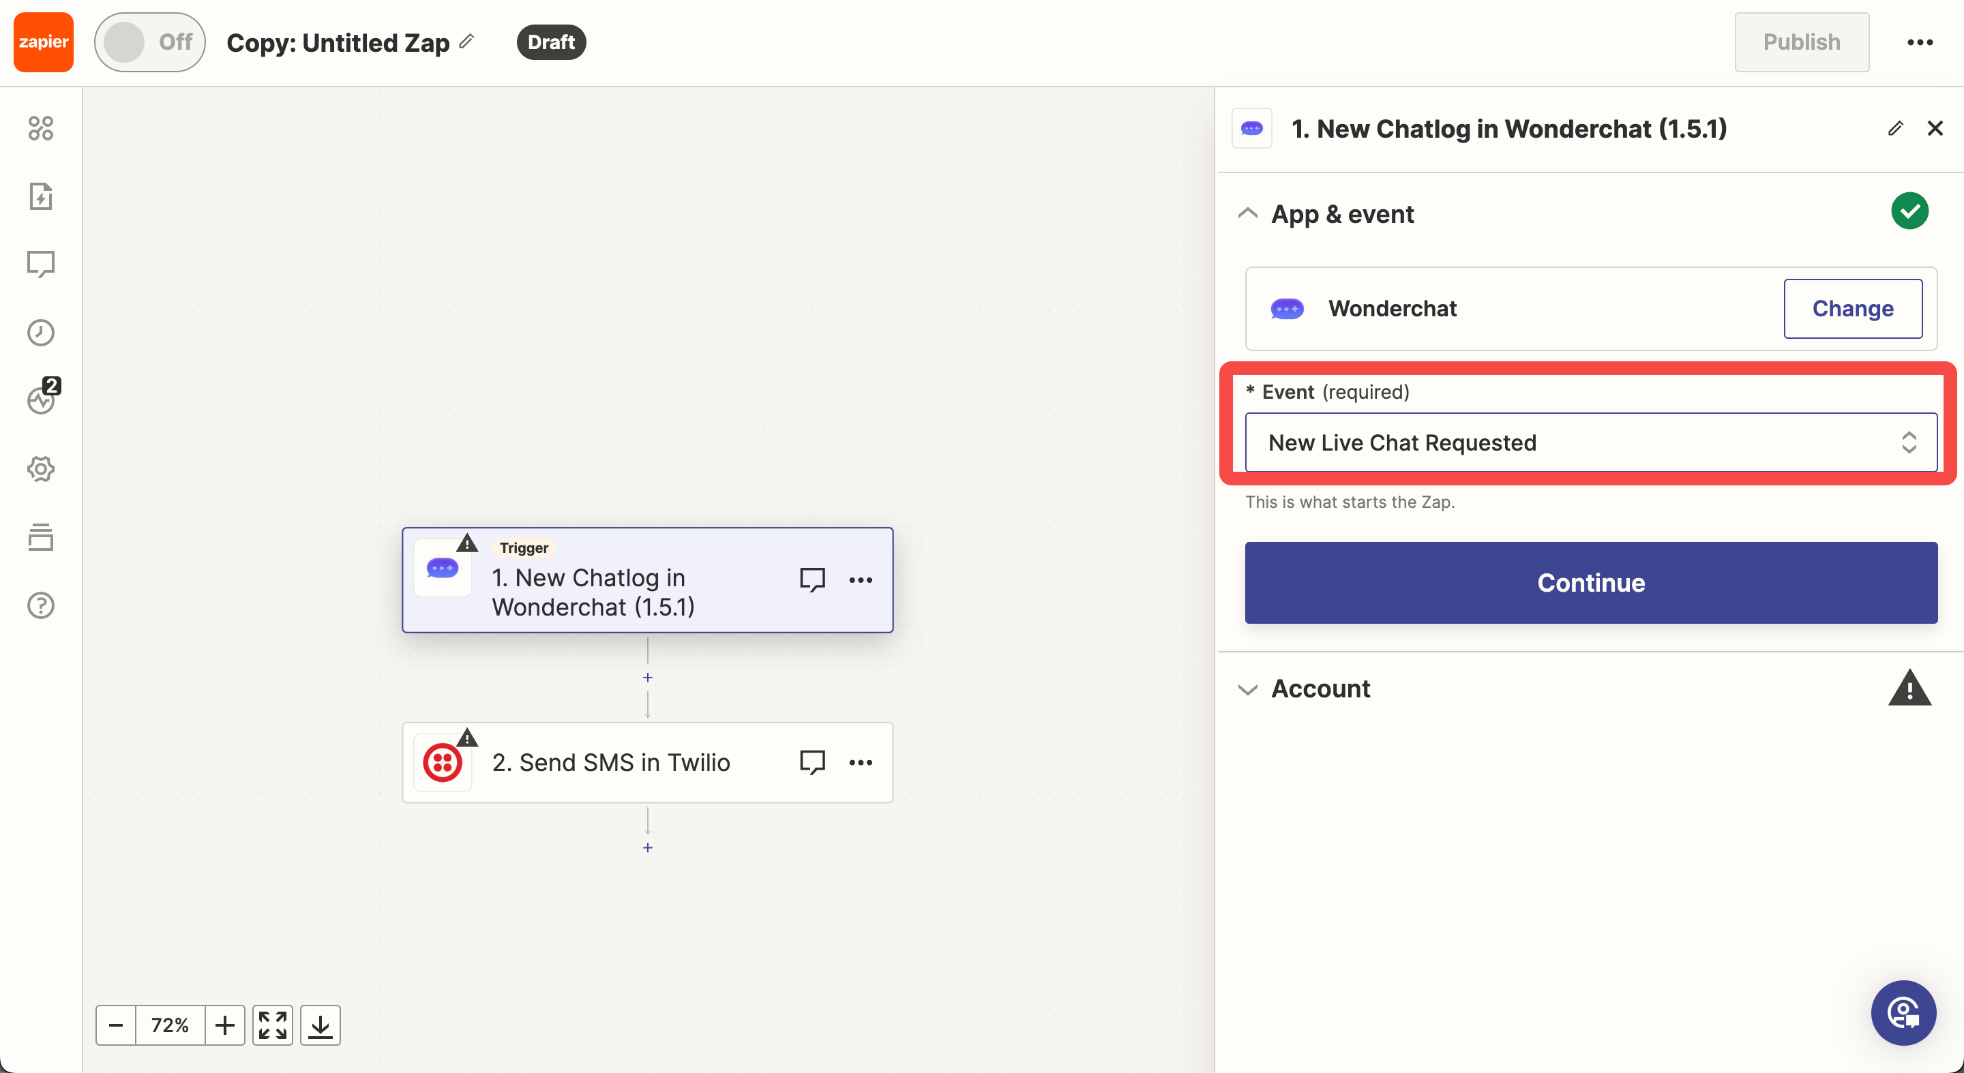
Task: Expand the Account section
Action: (1248, 689)
